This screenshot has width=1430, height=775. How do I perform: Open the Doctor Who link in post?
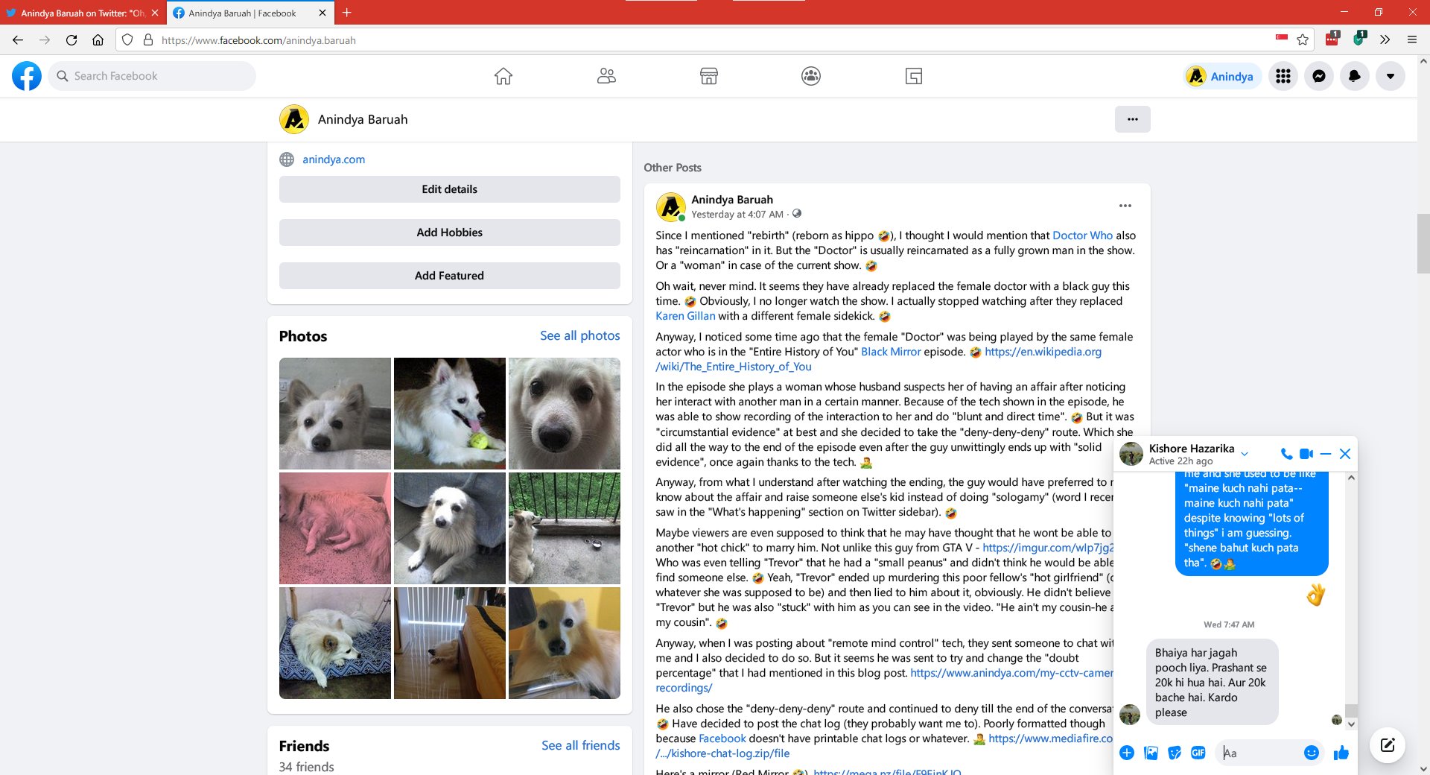click(1082, 235)
